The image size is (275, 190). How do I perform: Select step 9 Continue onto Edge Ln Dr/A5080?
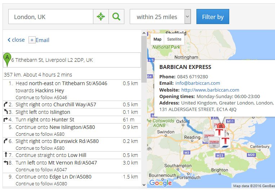tap(72, 180)
